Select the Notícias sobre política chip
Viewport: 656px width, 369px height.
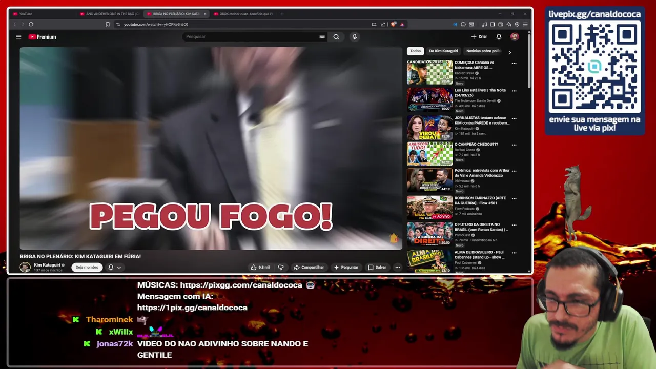click(x=483, y=51)
